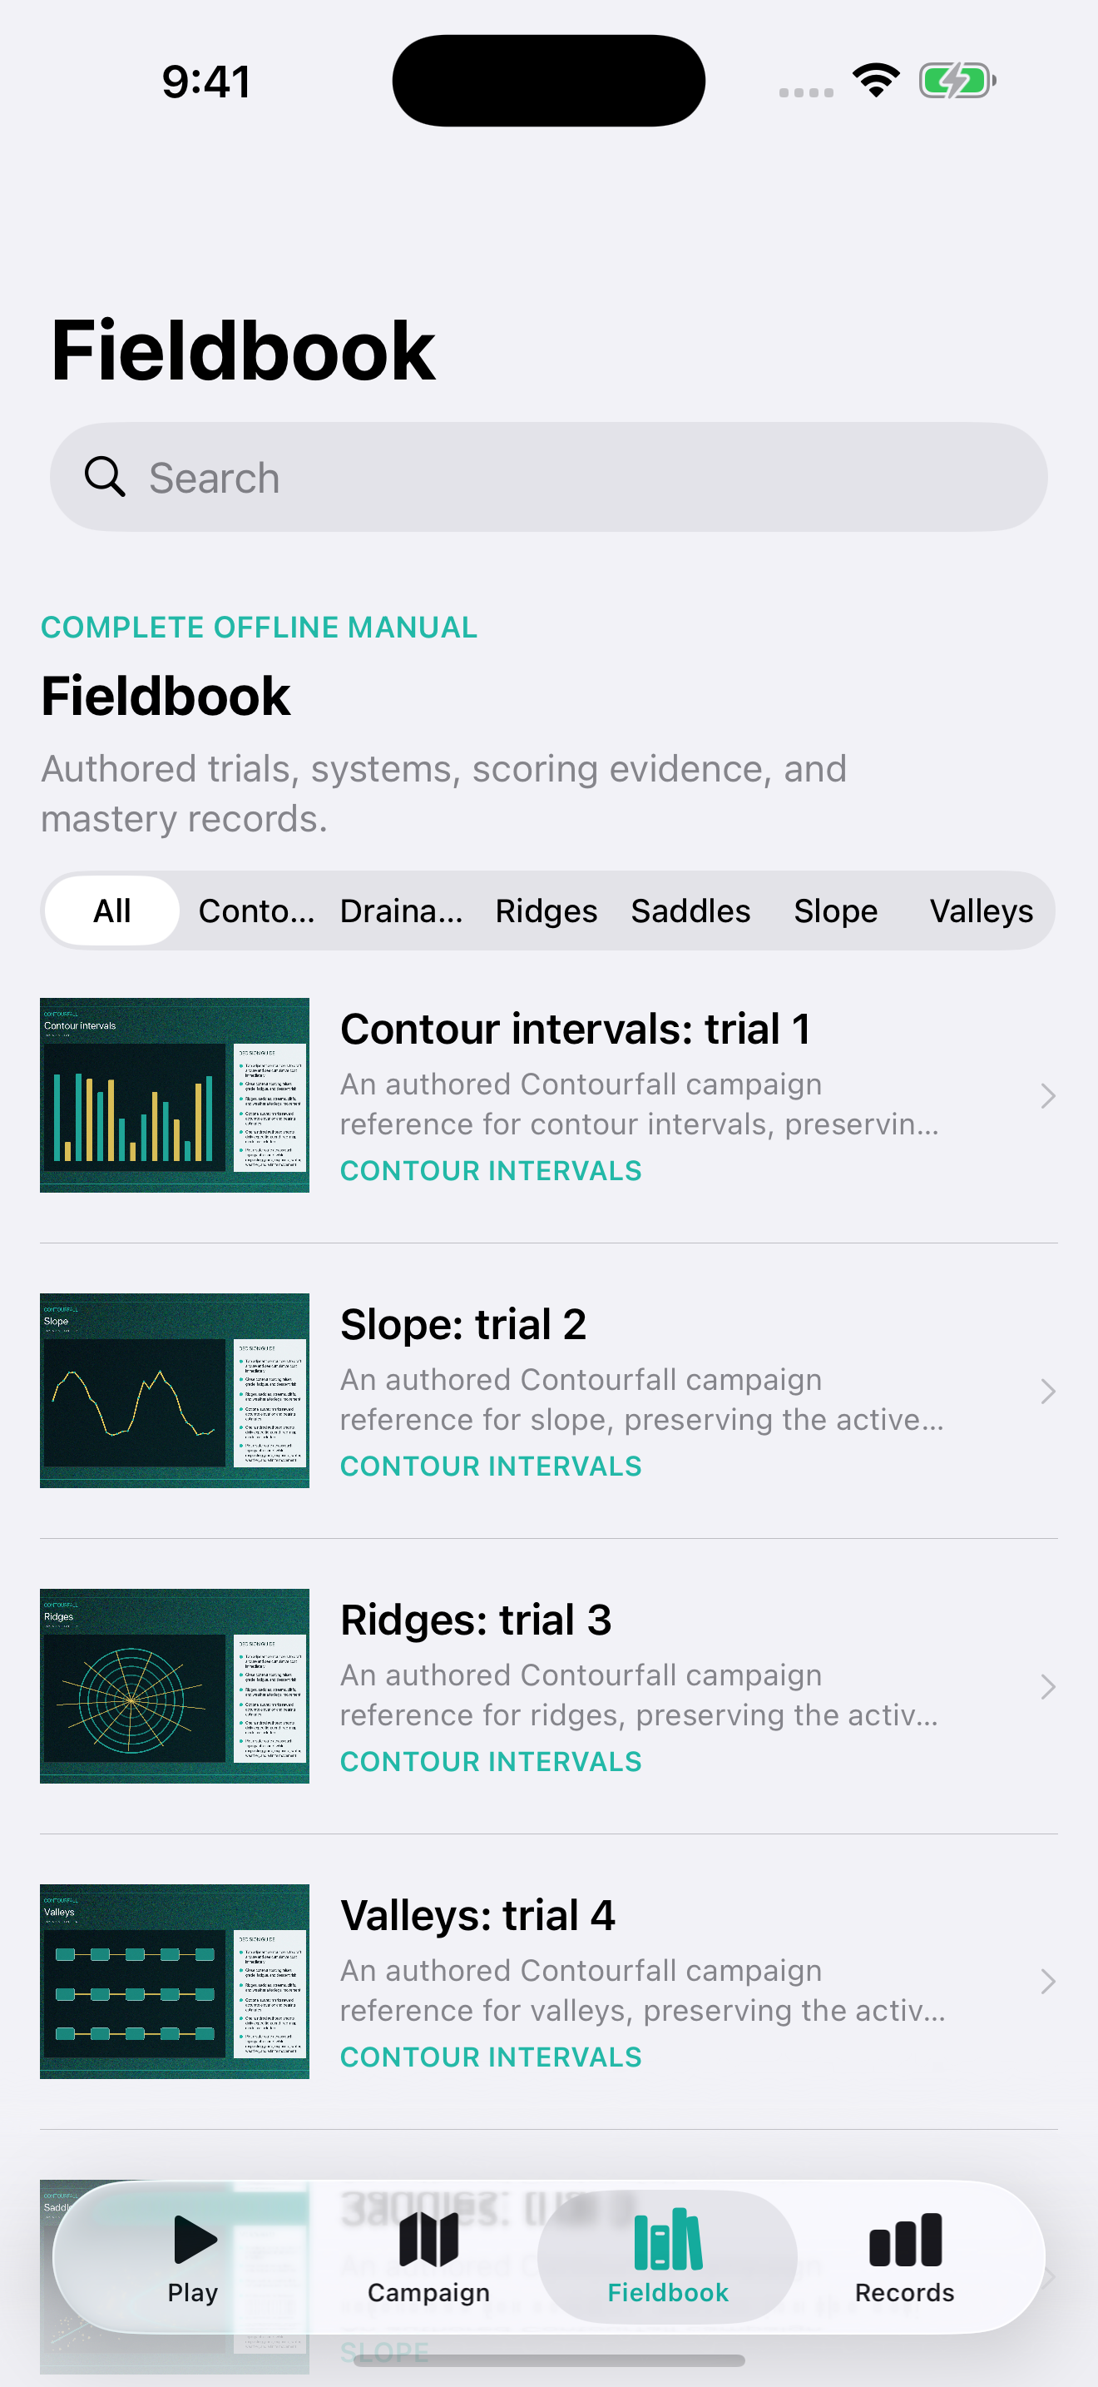
Task: Expand the Slope: trial 2 chevron
Action: [1047, 1392]
